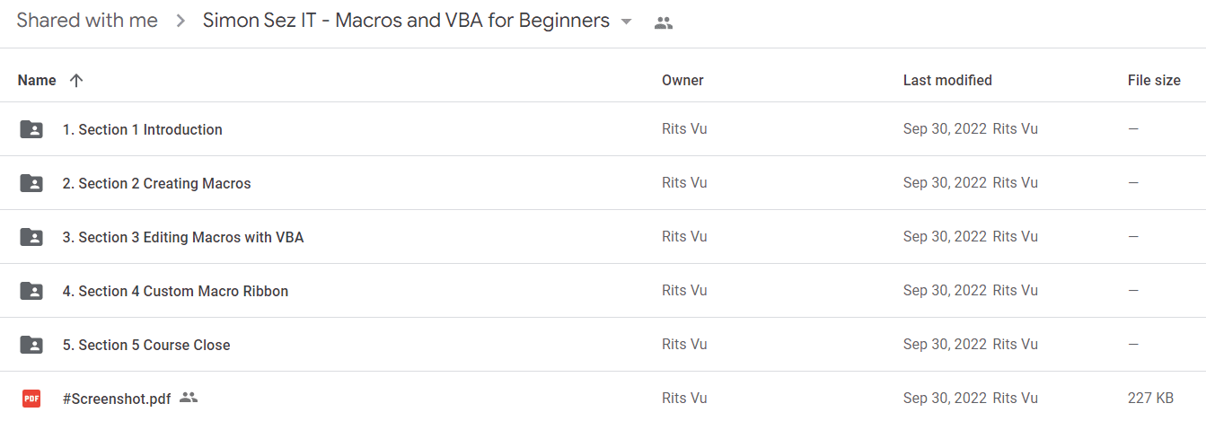This screenshot has width=1206, height=421.
Task: Click the Last modified column header
Action: click(947, 80)
